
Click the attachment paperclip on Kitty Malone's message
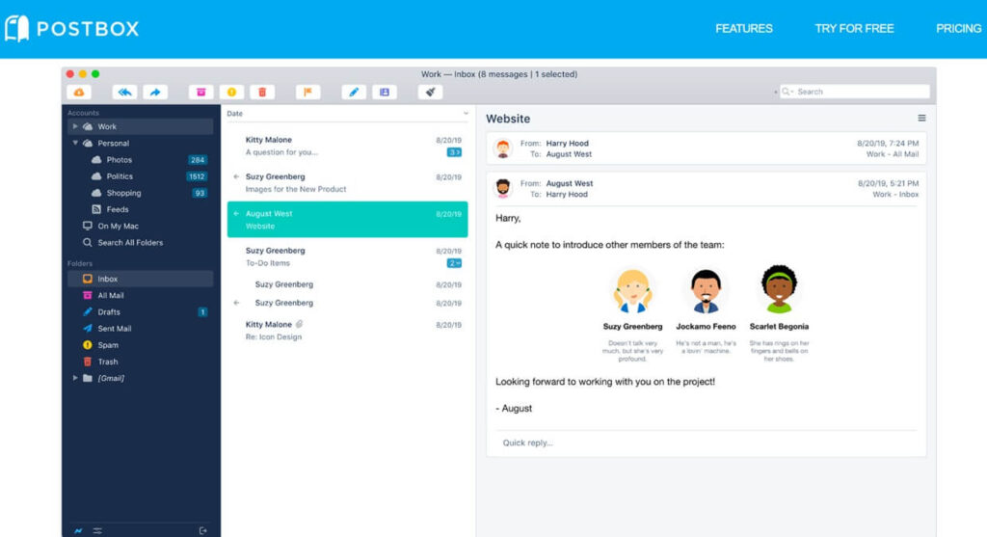[x=300, y=324]
